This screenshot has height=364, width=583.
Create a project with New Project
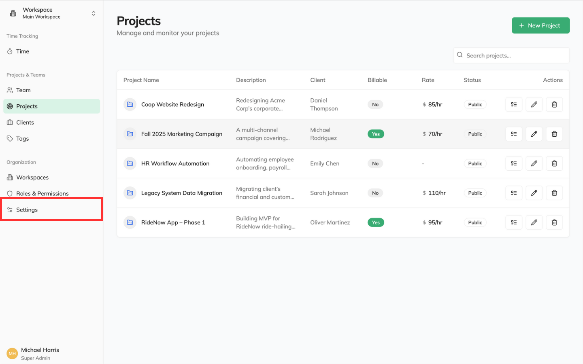point(540,25)
